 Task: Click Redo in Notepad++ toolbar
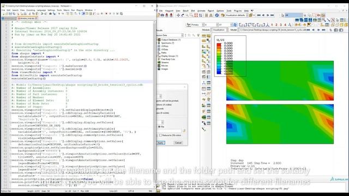point(46,14)
